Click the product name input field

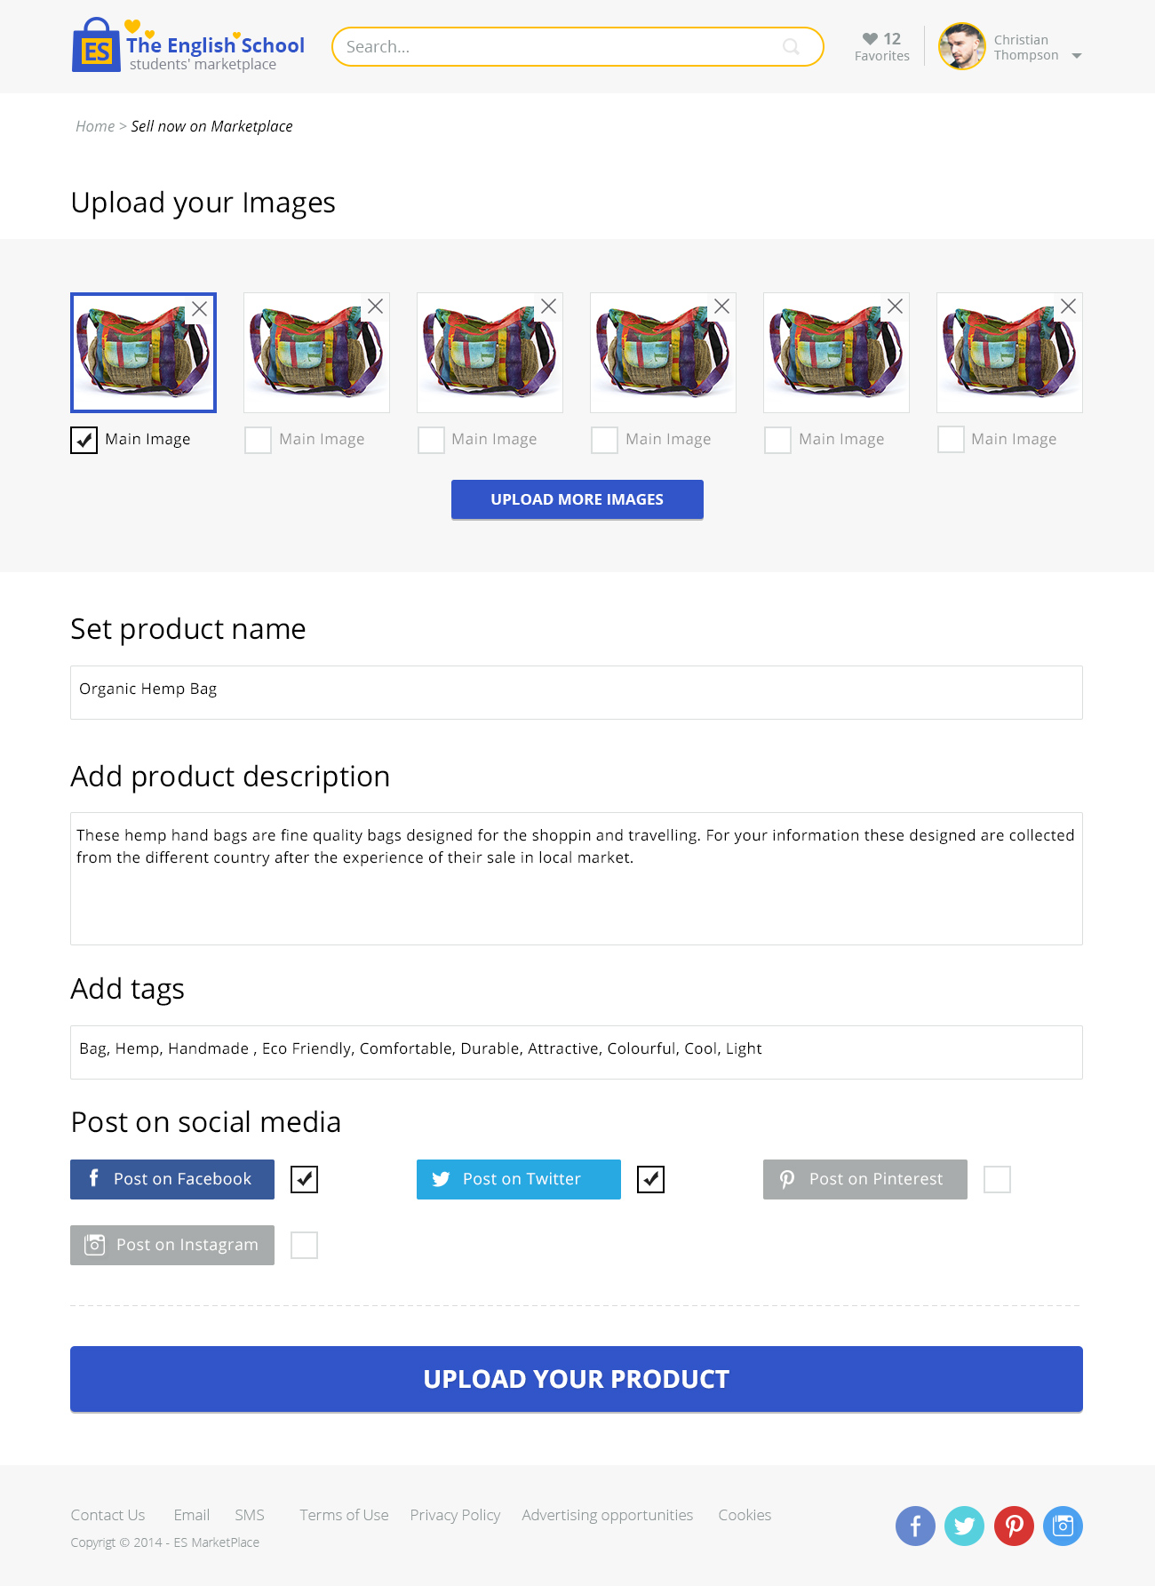577,692
